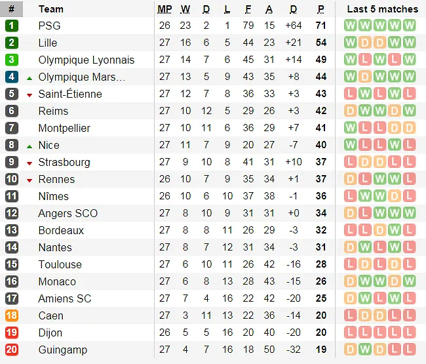
Task: Click Caen's orange rank 18 badge
Action: [12, 315]
